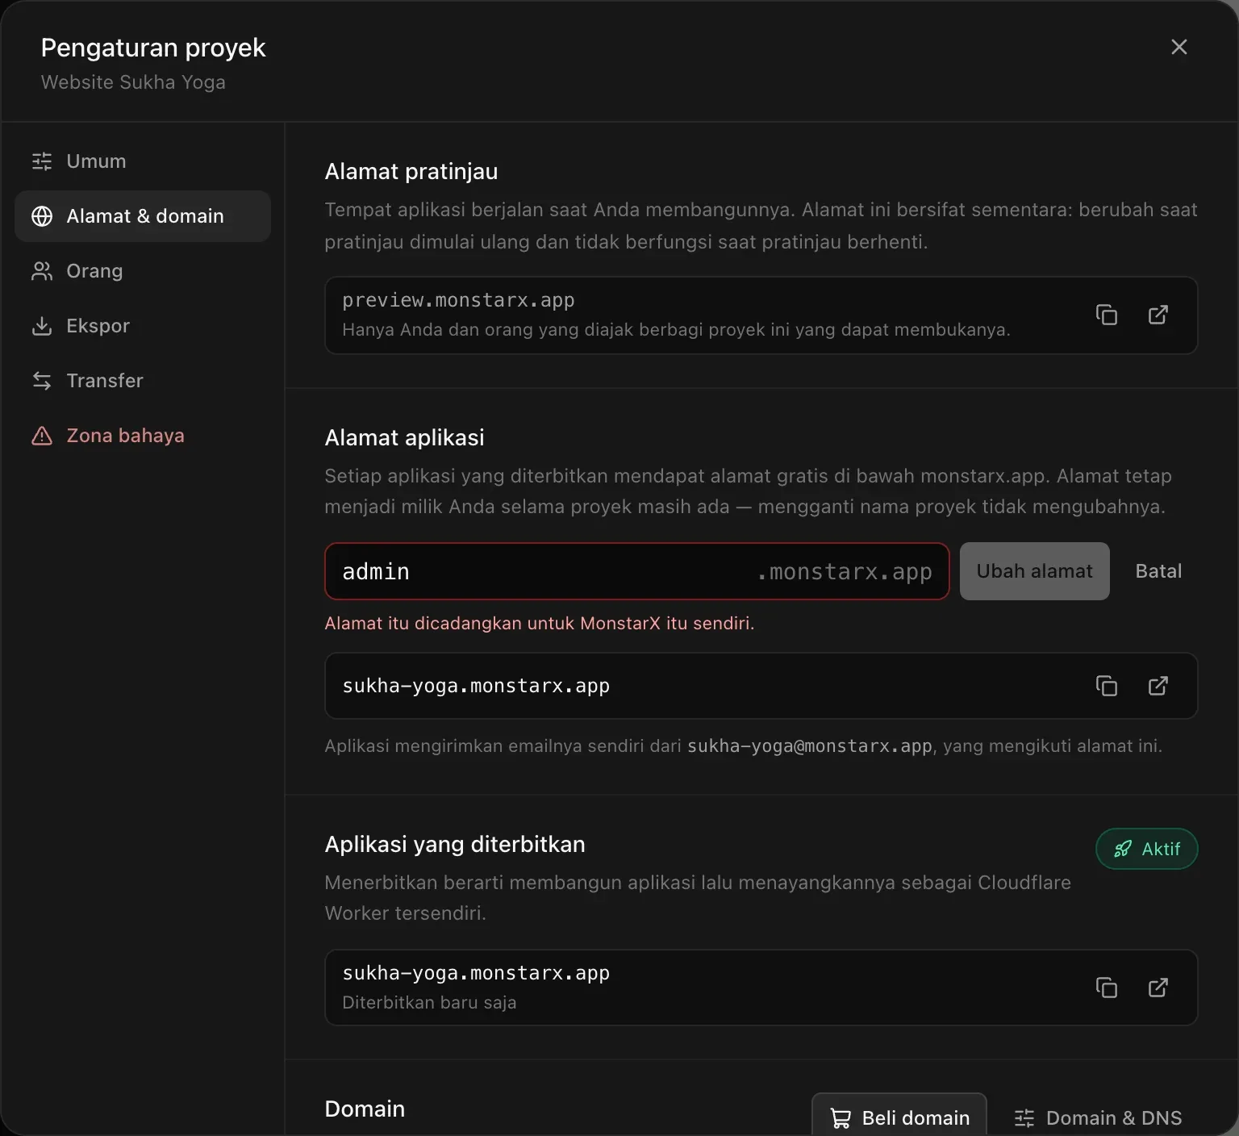Viewport: 1239px width, 1136px height.
Task: Click the Ubah alamat button
Action: tap(1034, 571)
